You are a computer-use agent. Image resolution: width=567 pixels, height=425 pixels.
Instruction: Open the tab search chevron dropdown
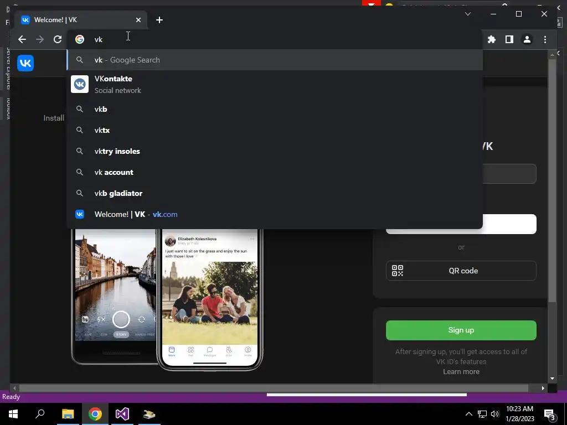pyautogui.click(x=467, y=14)
